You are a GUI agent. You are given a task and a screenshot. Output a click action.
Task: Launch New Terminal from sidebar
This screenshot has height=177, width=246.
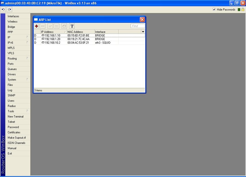pyautogui.click(x=18, y=117)
